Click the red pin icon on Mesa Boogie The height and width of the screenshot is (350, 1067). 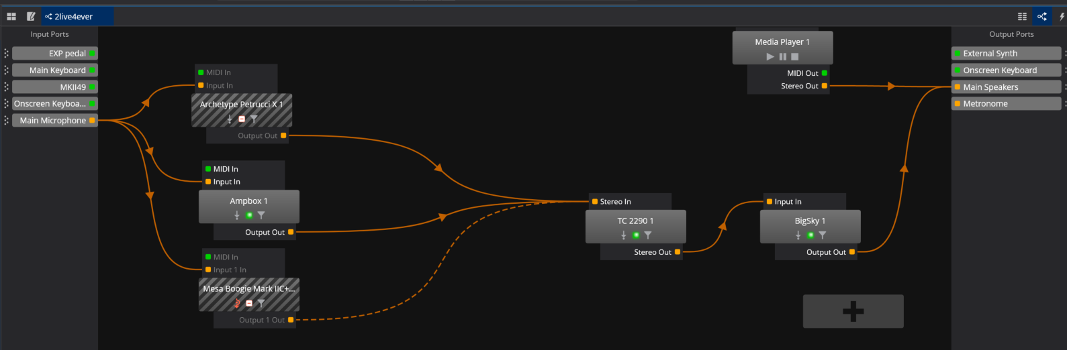pos(236,303)
